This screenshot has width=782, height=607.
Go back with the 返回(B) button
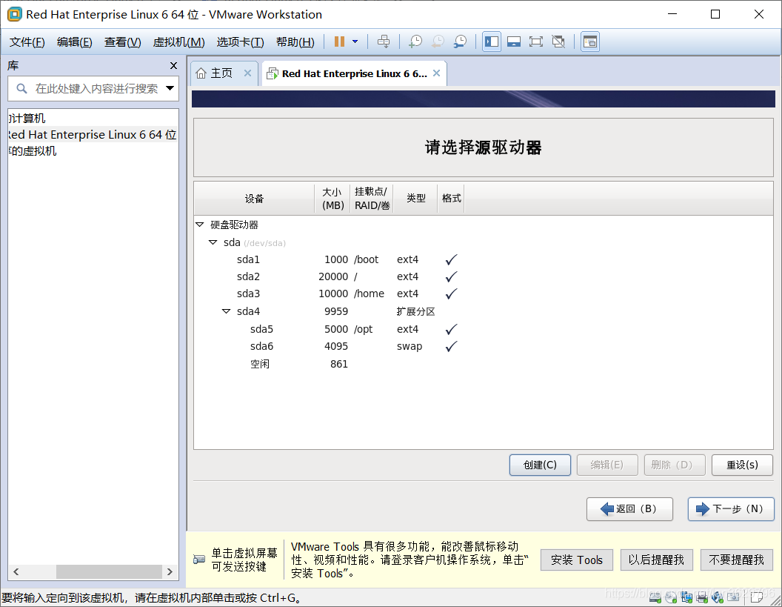point(630,509)
